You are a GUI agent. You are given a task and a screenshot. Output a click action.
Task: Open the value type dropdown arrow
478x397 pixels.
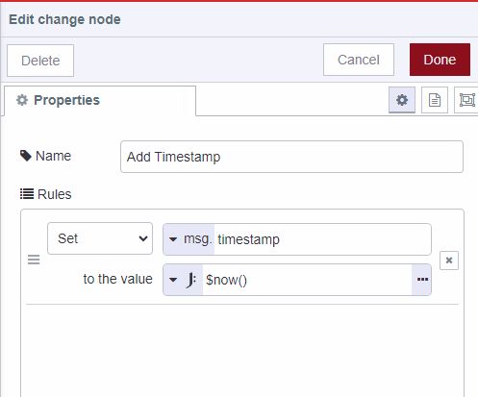[x=173, y=280]
